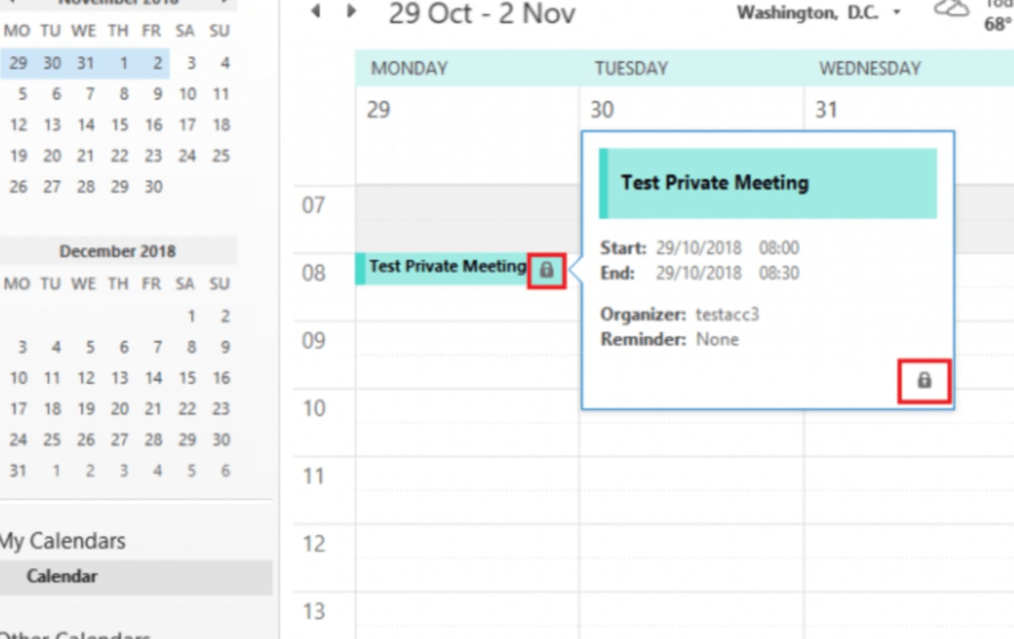Select November 15 in the mini calendar

119,125
